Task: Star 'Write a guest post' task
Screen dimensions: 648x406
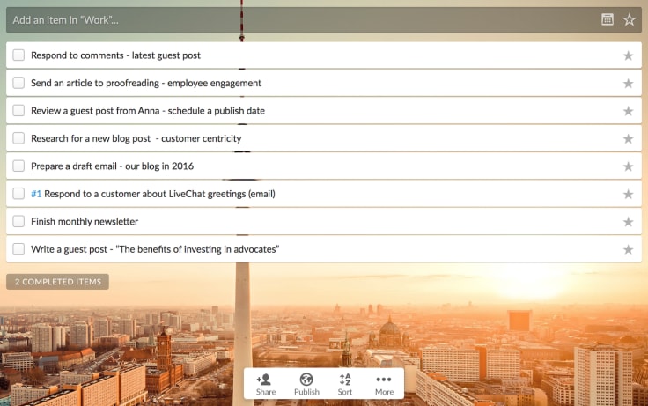Action: tap(628, 249)
